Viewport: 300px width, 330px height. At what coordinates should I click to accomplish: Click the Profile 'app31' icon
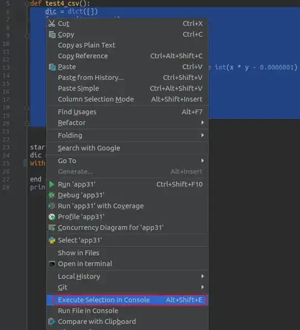[52, 217]
